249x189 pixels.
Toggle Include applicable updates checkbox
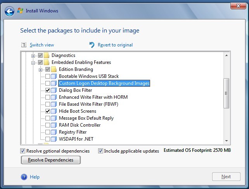pyautogui.click(x=100, y=151)
